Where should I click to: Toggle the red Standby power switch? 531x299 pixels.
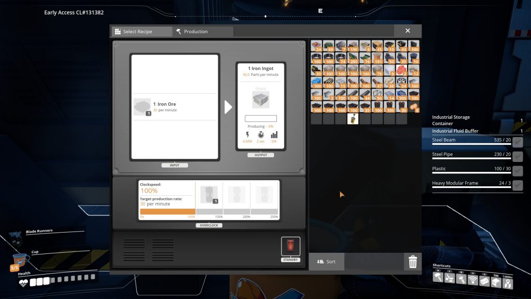[290, 246]
